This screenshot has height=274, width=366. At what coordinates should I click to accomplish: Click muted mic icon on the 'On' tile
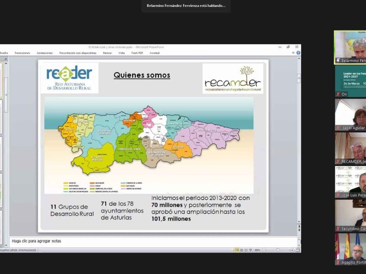pos(338,94)
